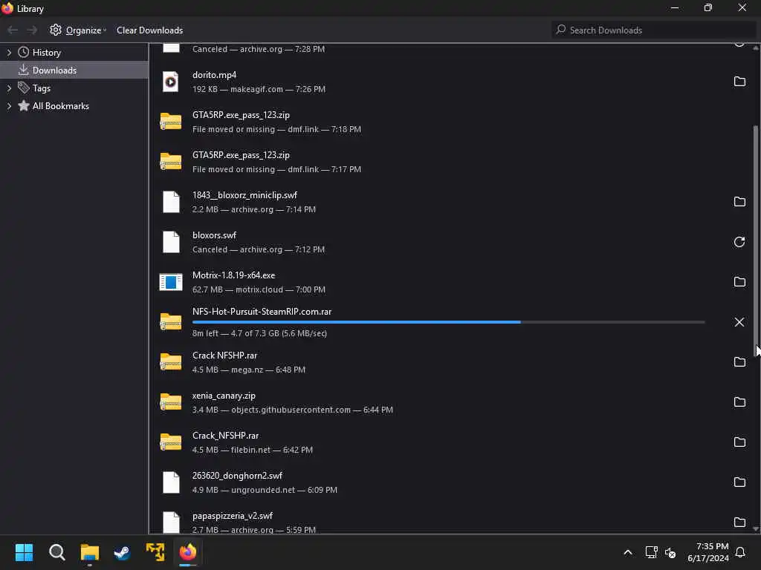Click Clear Downloads button

(149, 30)
